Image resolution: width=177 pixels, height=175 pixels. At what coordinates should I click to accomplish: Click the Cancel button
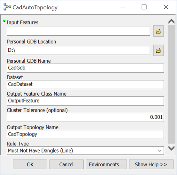pos(66,164)
